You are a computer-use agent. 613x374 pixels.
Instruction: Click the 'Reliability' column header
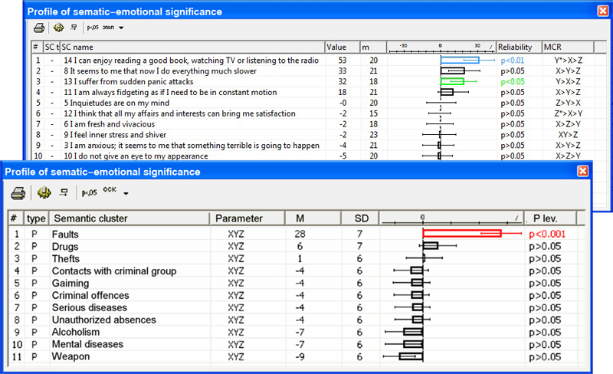pos(520,47)
